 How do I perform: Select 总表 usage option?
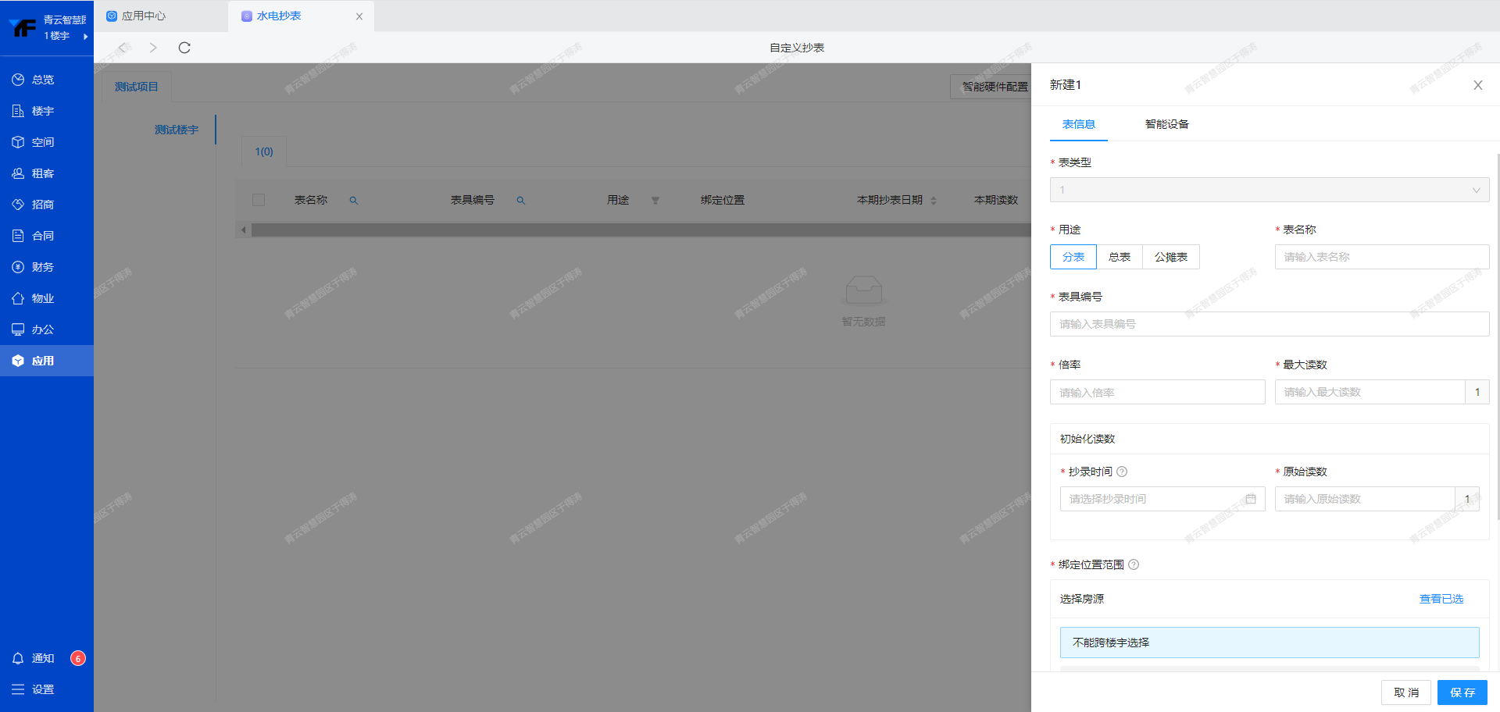coord(1119,257)
